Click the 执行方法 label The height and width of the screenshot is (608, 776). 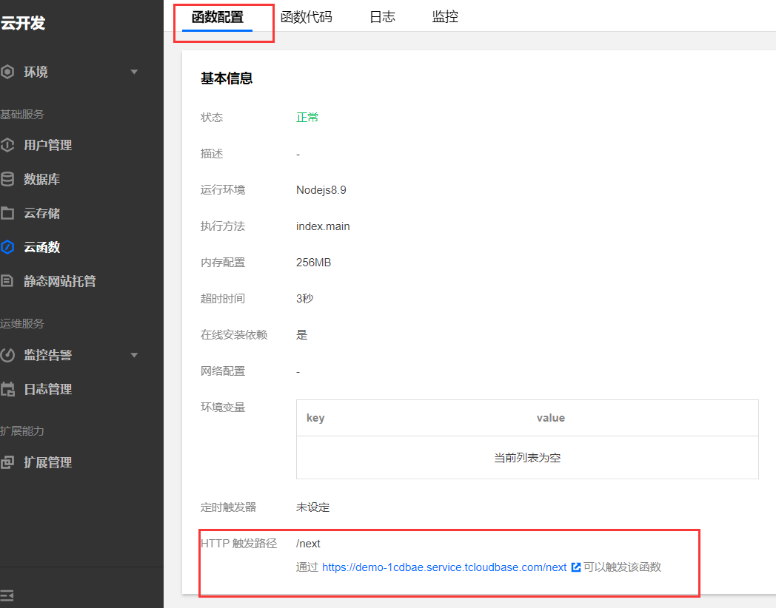[223, 226]
